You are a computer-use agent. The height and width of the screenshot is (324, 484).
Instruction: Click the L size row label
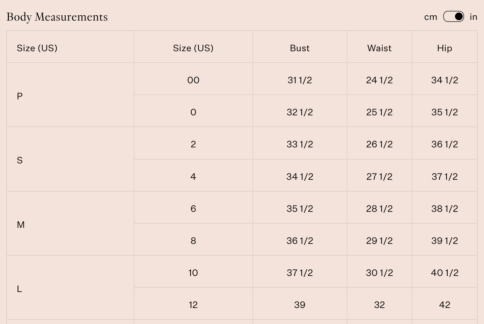[20, 289]
